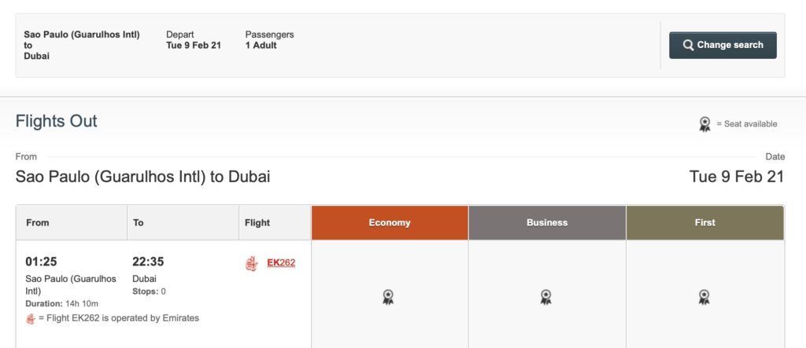
Task: Select the First column header
Action: tap(704, 223)
